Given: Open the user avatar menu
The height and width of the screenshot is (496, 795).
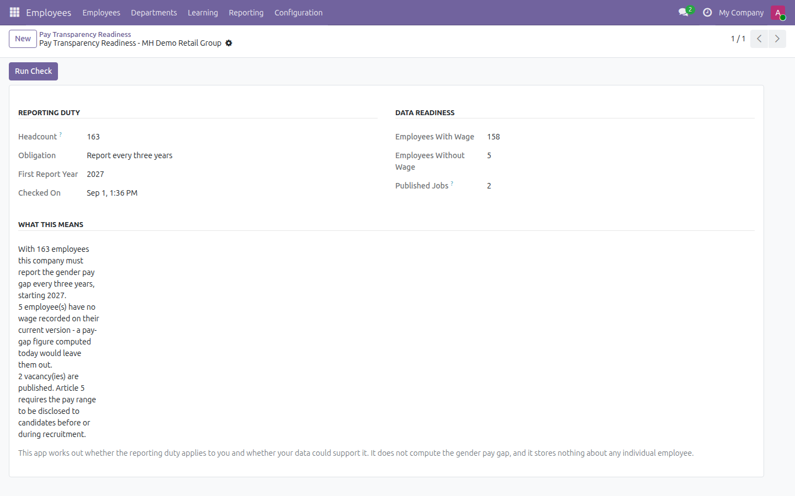Looking at the screenshot, I should tap(778, 13).
